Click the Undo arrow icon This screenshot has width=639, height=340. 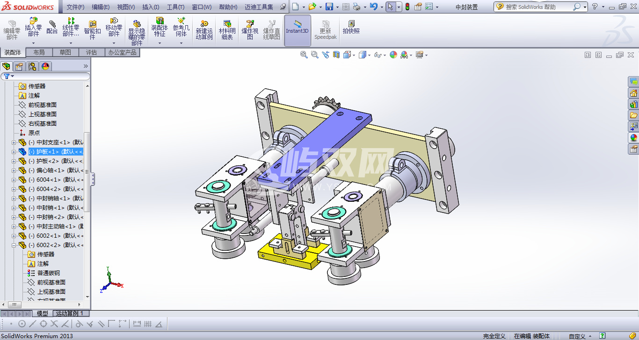373,7
